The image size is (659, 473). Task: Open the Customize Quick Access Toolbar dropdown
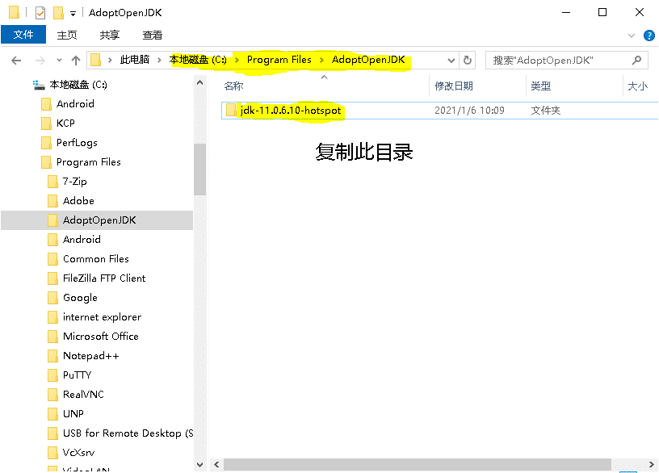(73, 14)
